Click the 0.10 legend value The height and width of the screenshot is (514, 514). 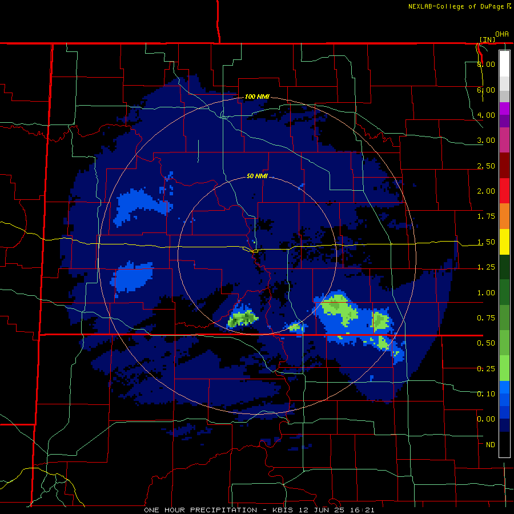point(486,394)
